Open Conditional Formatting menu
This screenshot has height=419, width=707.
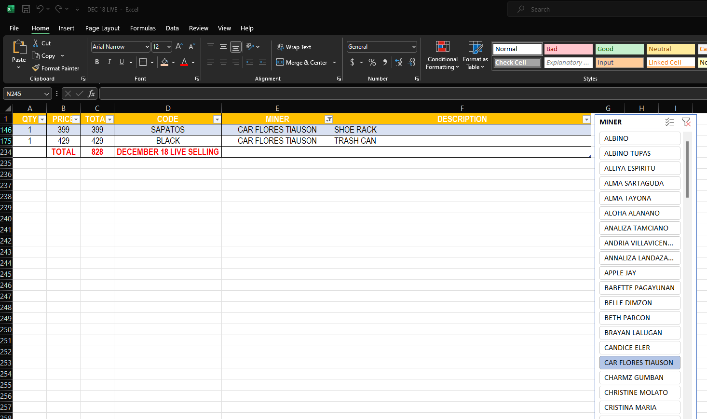tap(443, 55)
